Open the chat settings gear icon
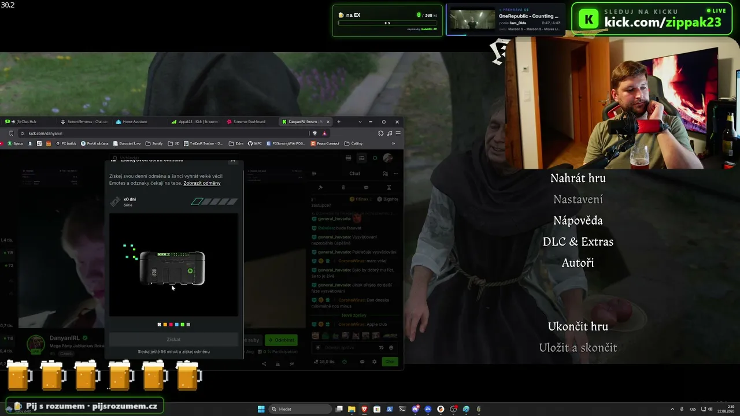Viewport: 740px width, 416px height. point(374,362)
